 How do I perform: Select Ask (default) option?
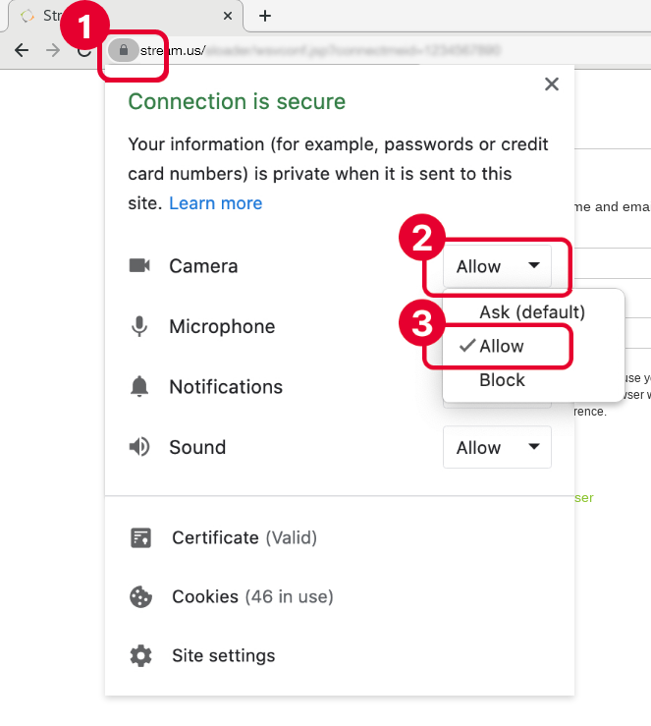click(532, 312)
